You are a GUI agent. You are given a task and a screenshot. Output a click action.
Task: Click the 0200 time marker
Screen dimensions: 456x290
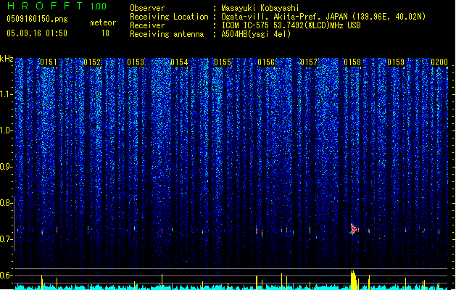click(x=439, y=62)
